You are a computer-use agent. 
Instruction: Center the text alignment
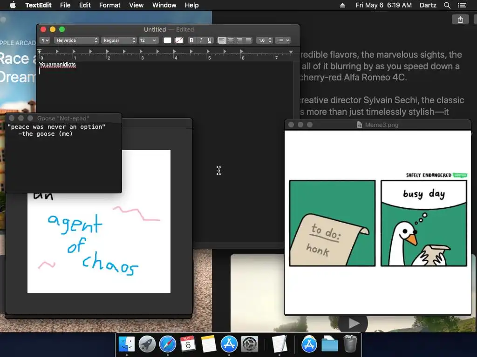pos(231,40)
